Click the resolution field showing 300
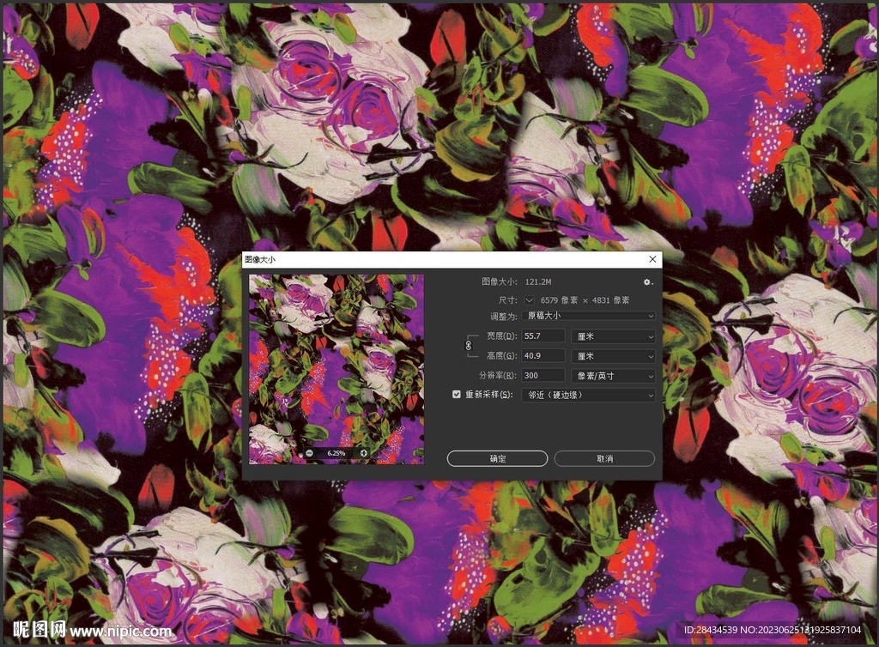This screenshot has height=647, width=879. 543,375
